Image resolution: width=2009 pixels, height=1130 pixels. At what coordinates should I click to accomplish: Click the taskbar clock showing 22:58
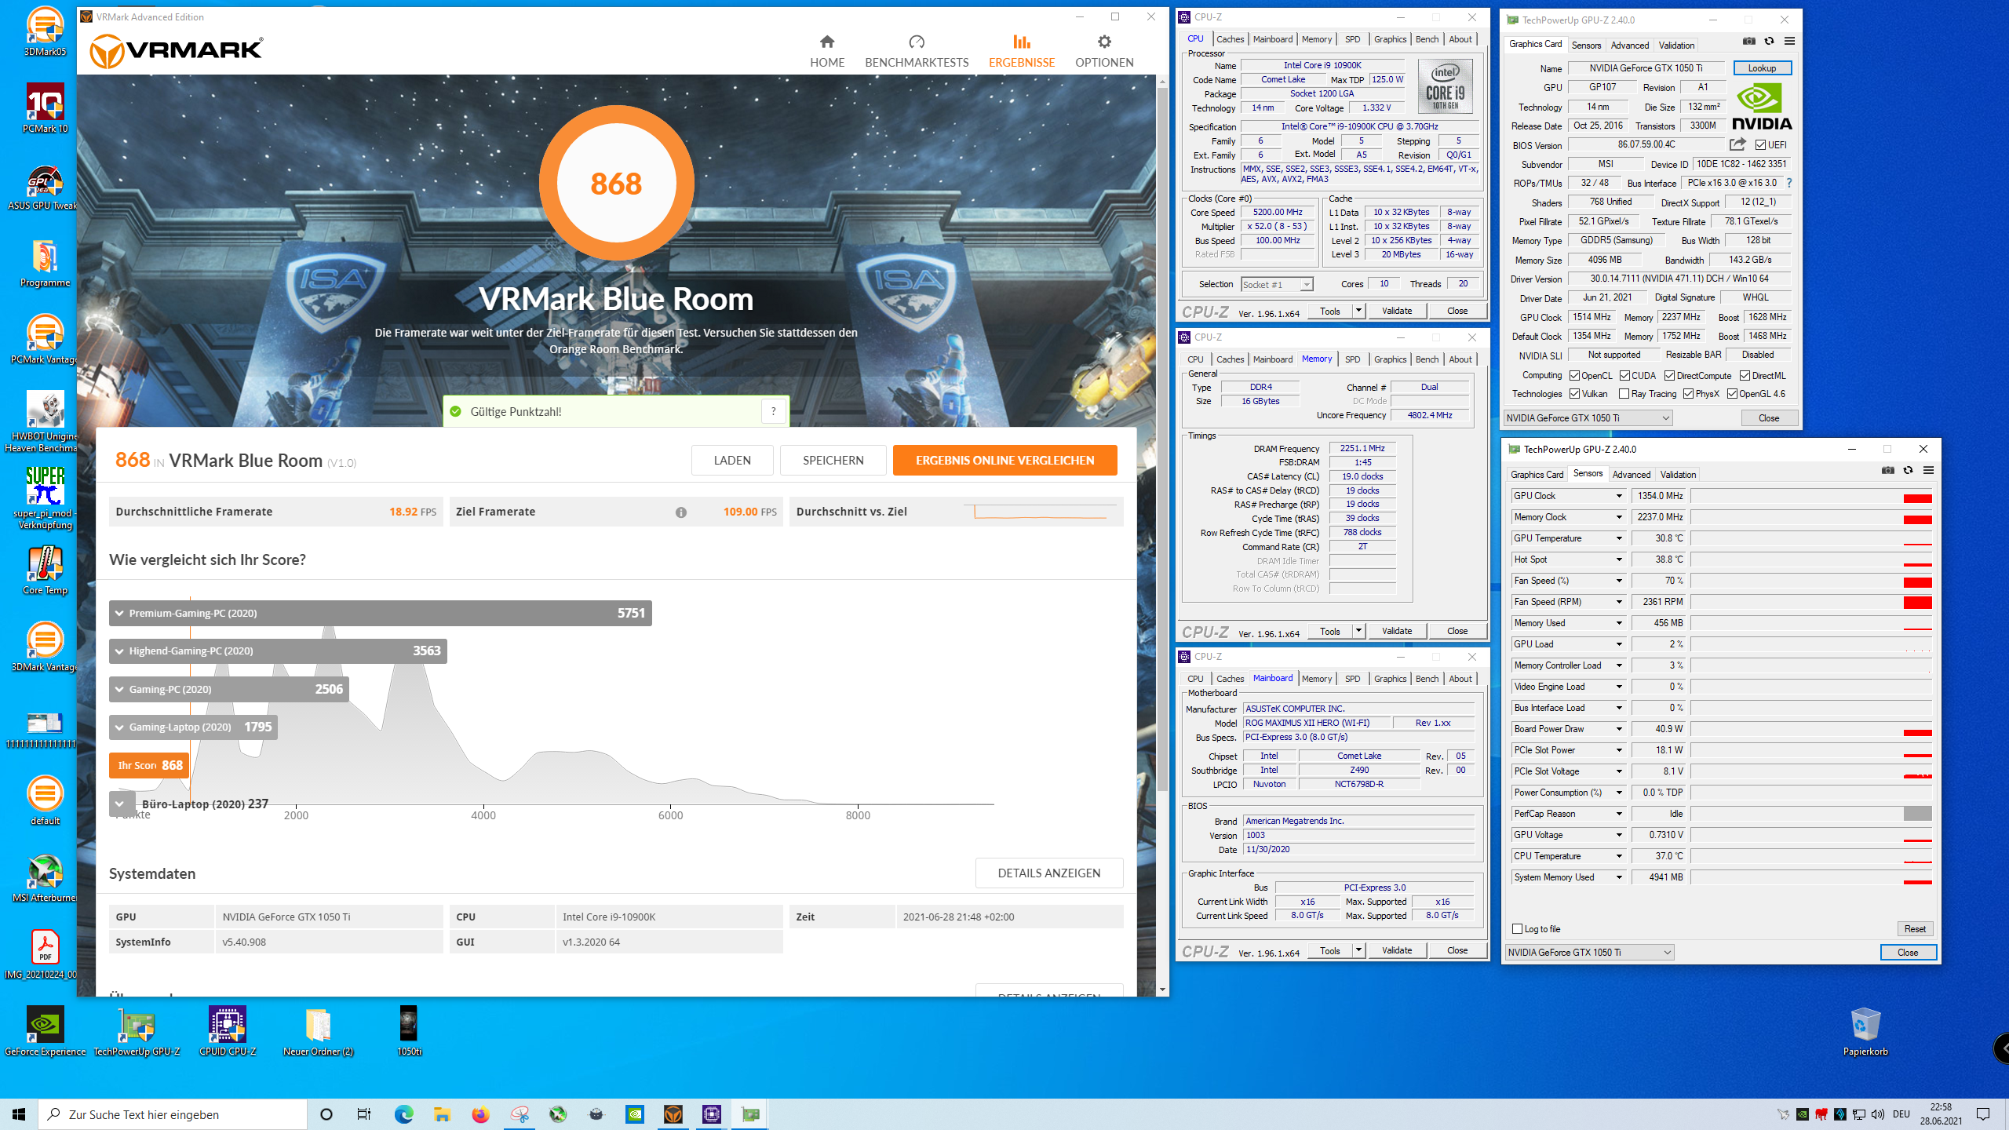tap(1941, 1114)
